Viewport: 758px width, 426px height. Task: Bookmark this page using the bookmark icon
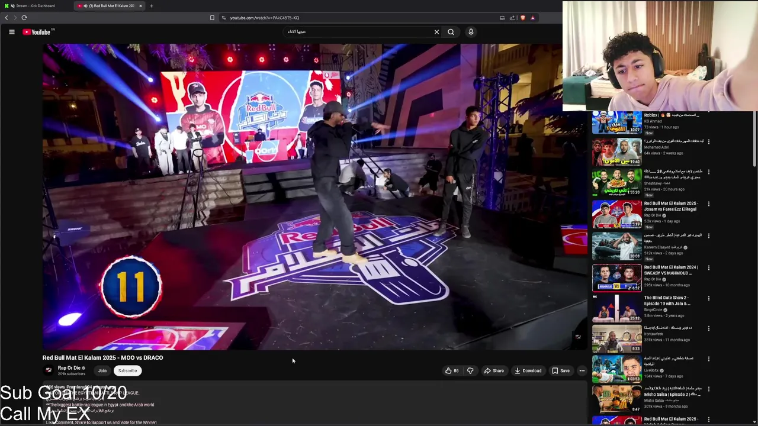(212, 18)
